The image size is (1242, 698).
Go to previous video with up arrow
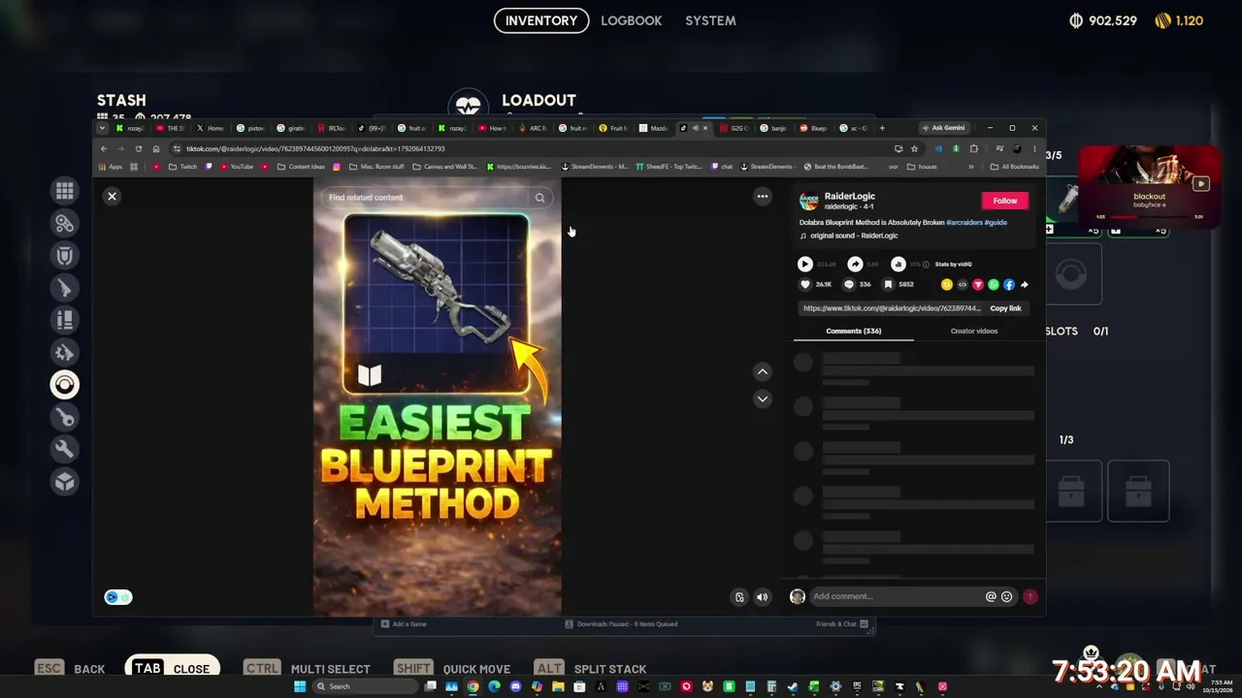pos(762,371)
